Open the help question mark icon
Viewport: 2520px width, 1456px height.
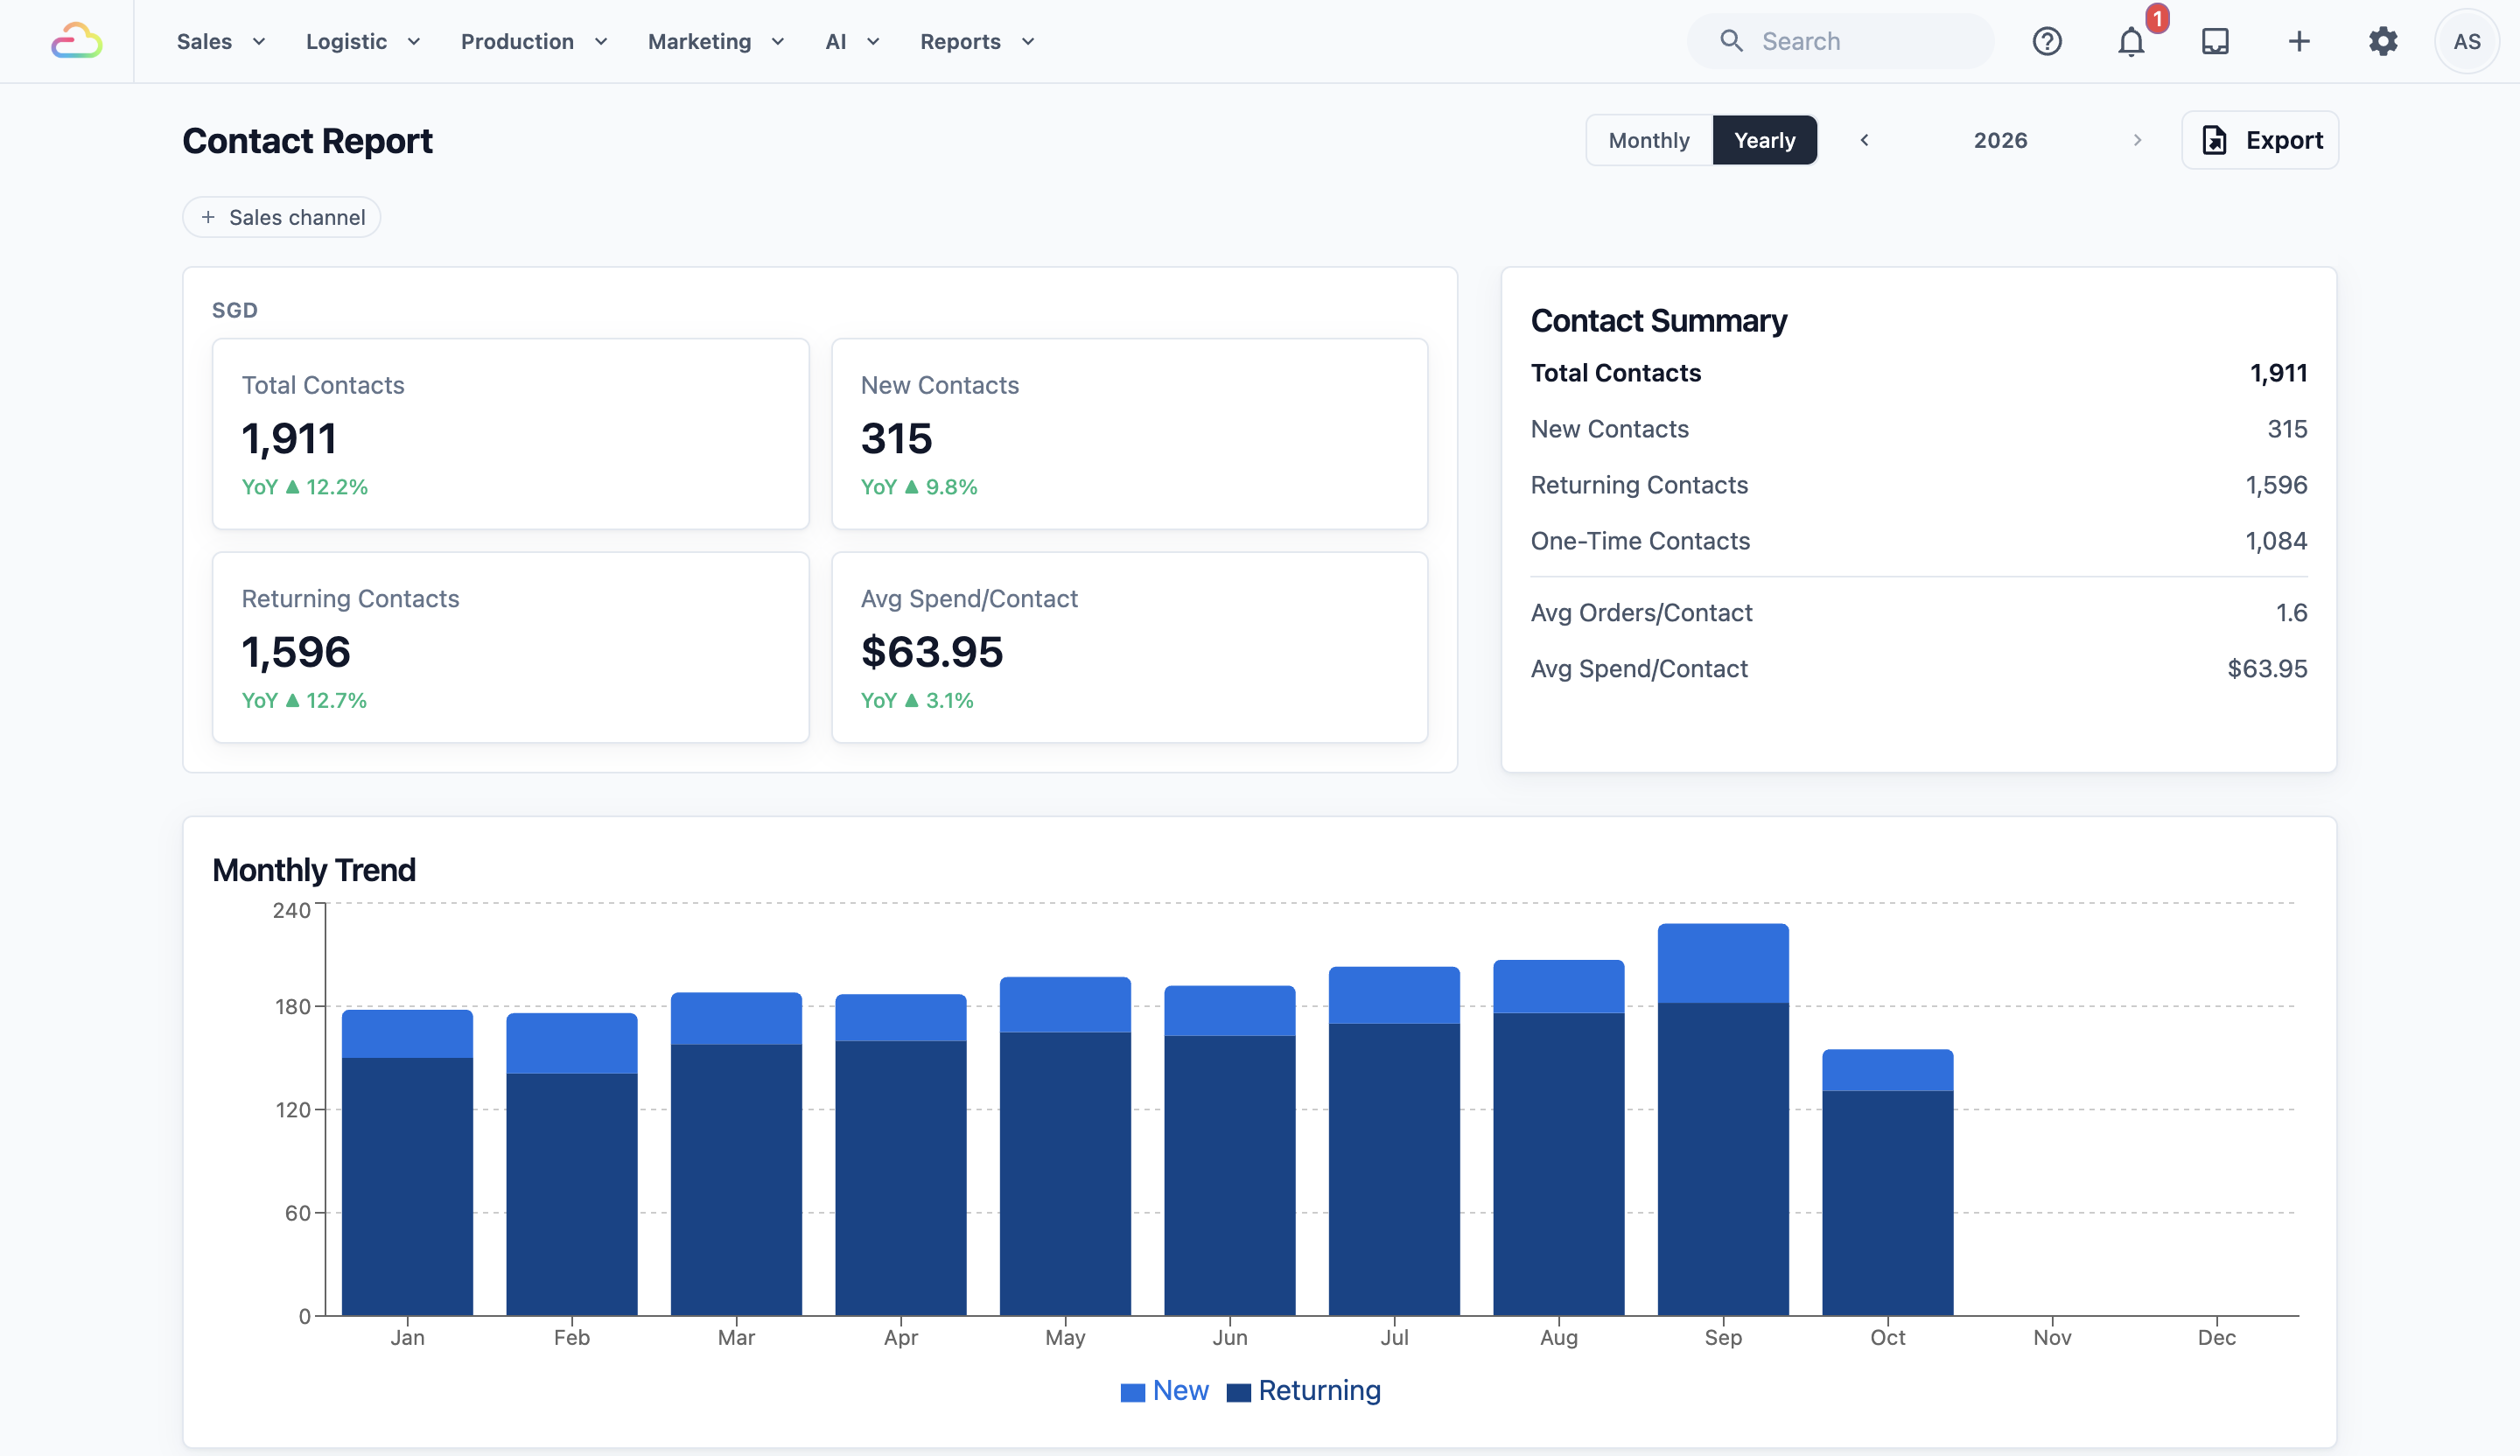pyautogui.click(x=2047, y=41)
